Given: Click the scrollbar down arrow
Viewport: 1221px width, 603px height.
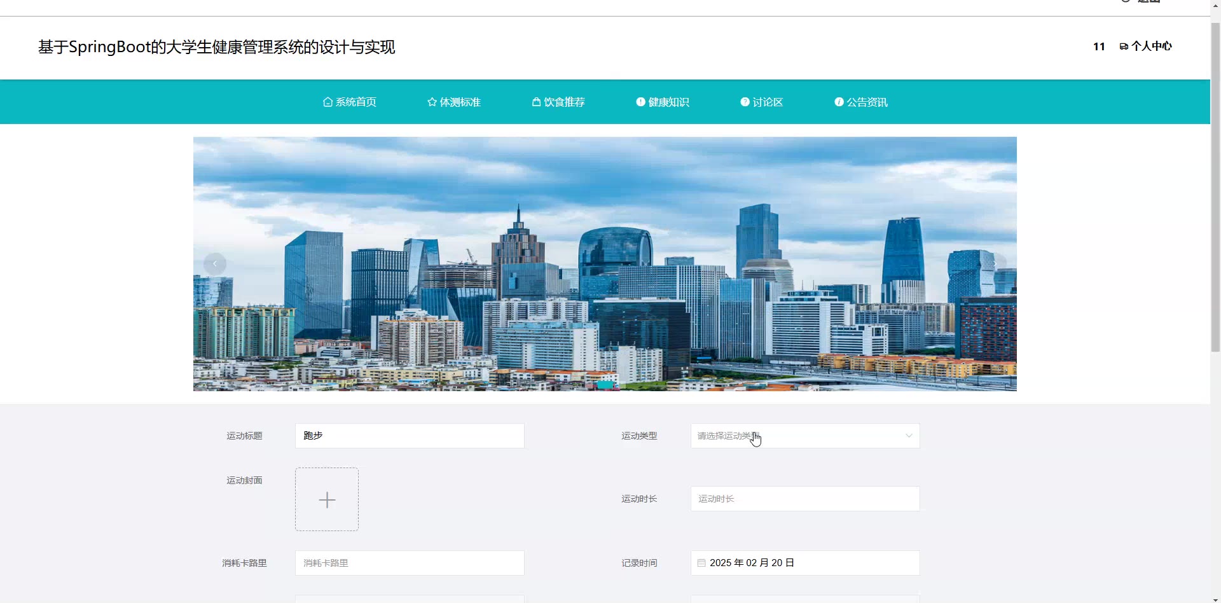Looking at the screenshot, I should [x=1215, y=599].
